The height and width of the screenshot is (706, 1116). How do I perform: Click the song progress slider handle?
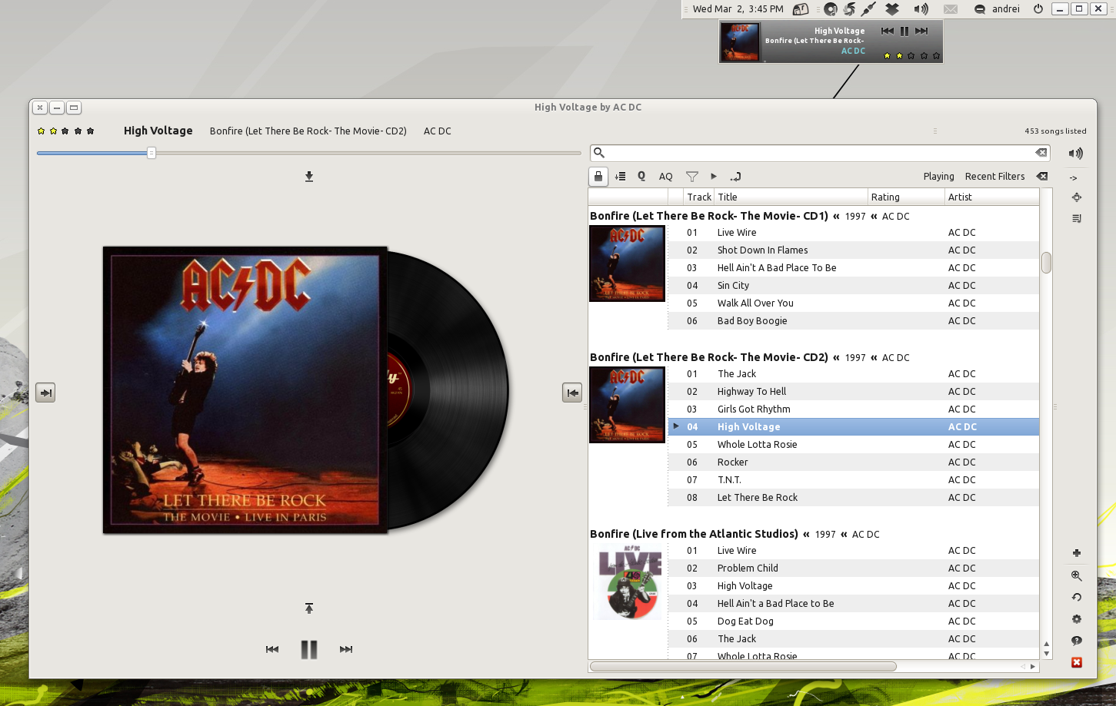point(152,153)
